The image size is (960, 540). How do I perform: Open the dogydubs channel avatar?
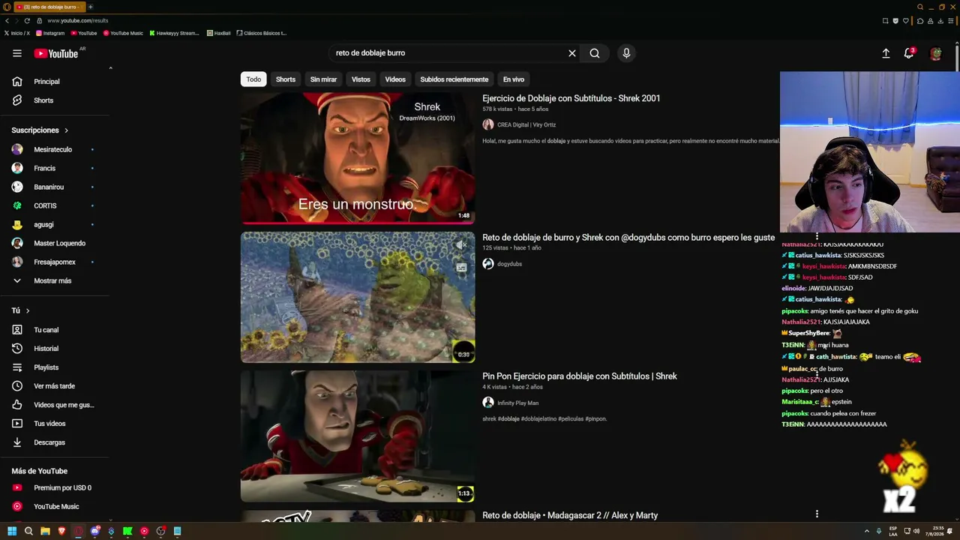pyautogui.click(x=488, y=264)
